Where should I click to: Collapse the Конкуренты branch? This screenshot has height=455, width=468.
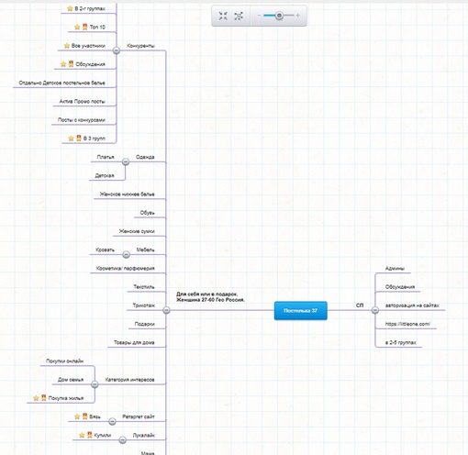point(117,50)
